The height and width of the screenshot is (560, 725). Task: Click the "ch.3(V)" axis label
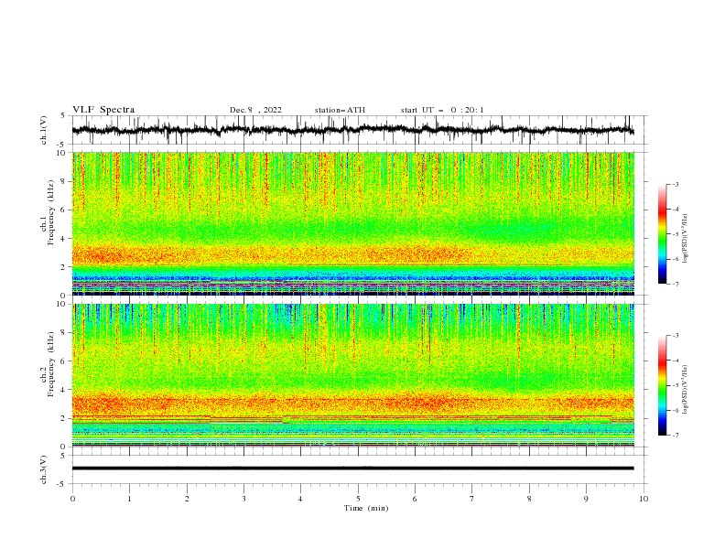tap(44, 469)
